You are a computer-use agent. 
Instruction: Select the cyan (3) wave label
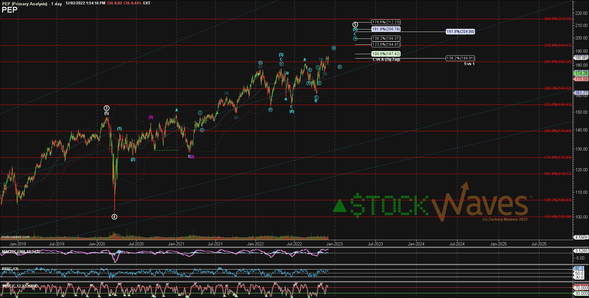pyautogui.click(x=281, y=55)
